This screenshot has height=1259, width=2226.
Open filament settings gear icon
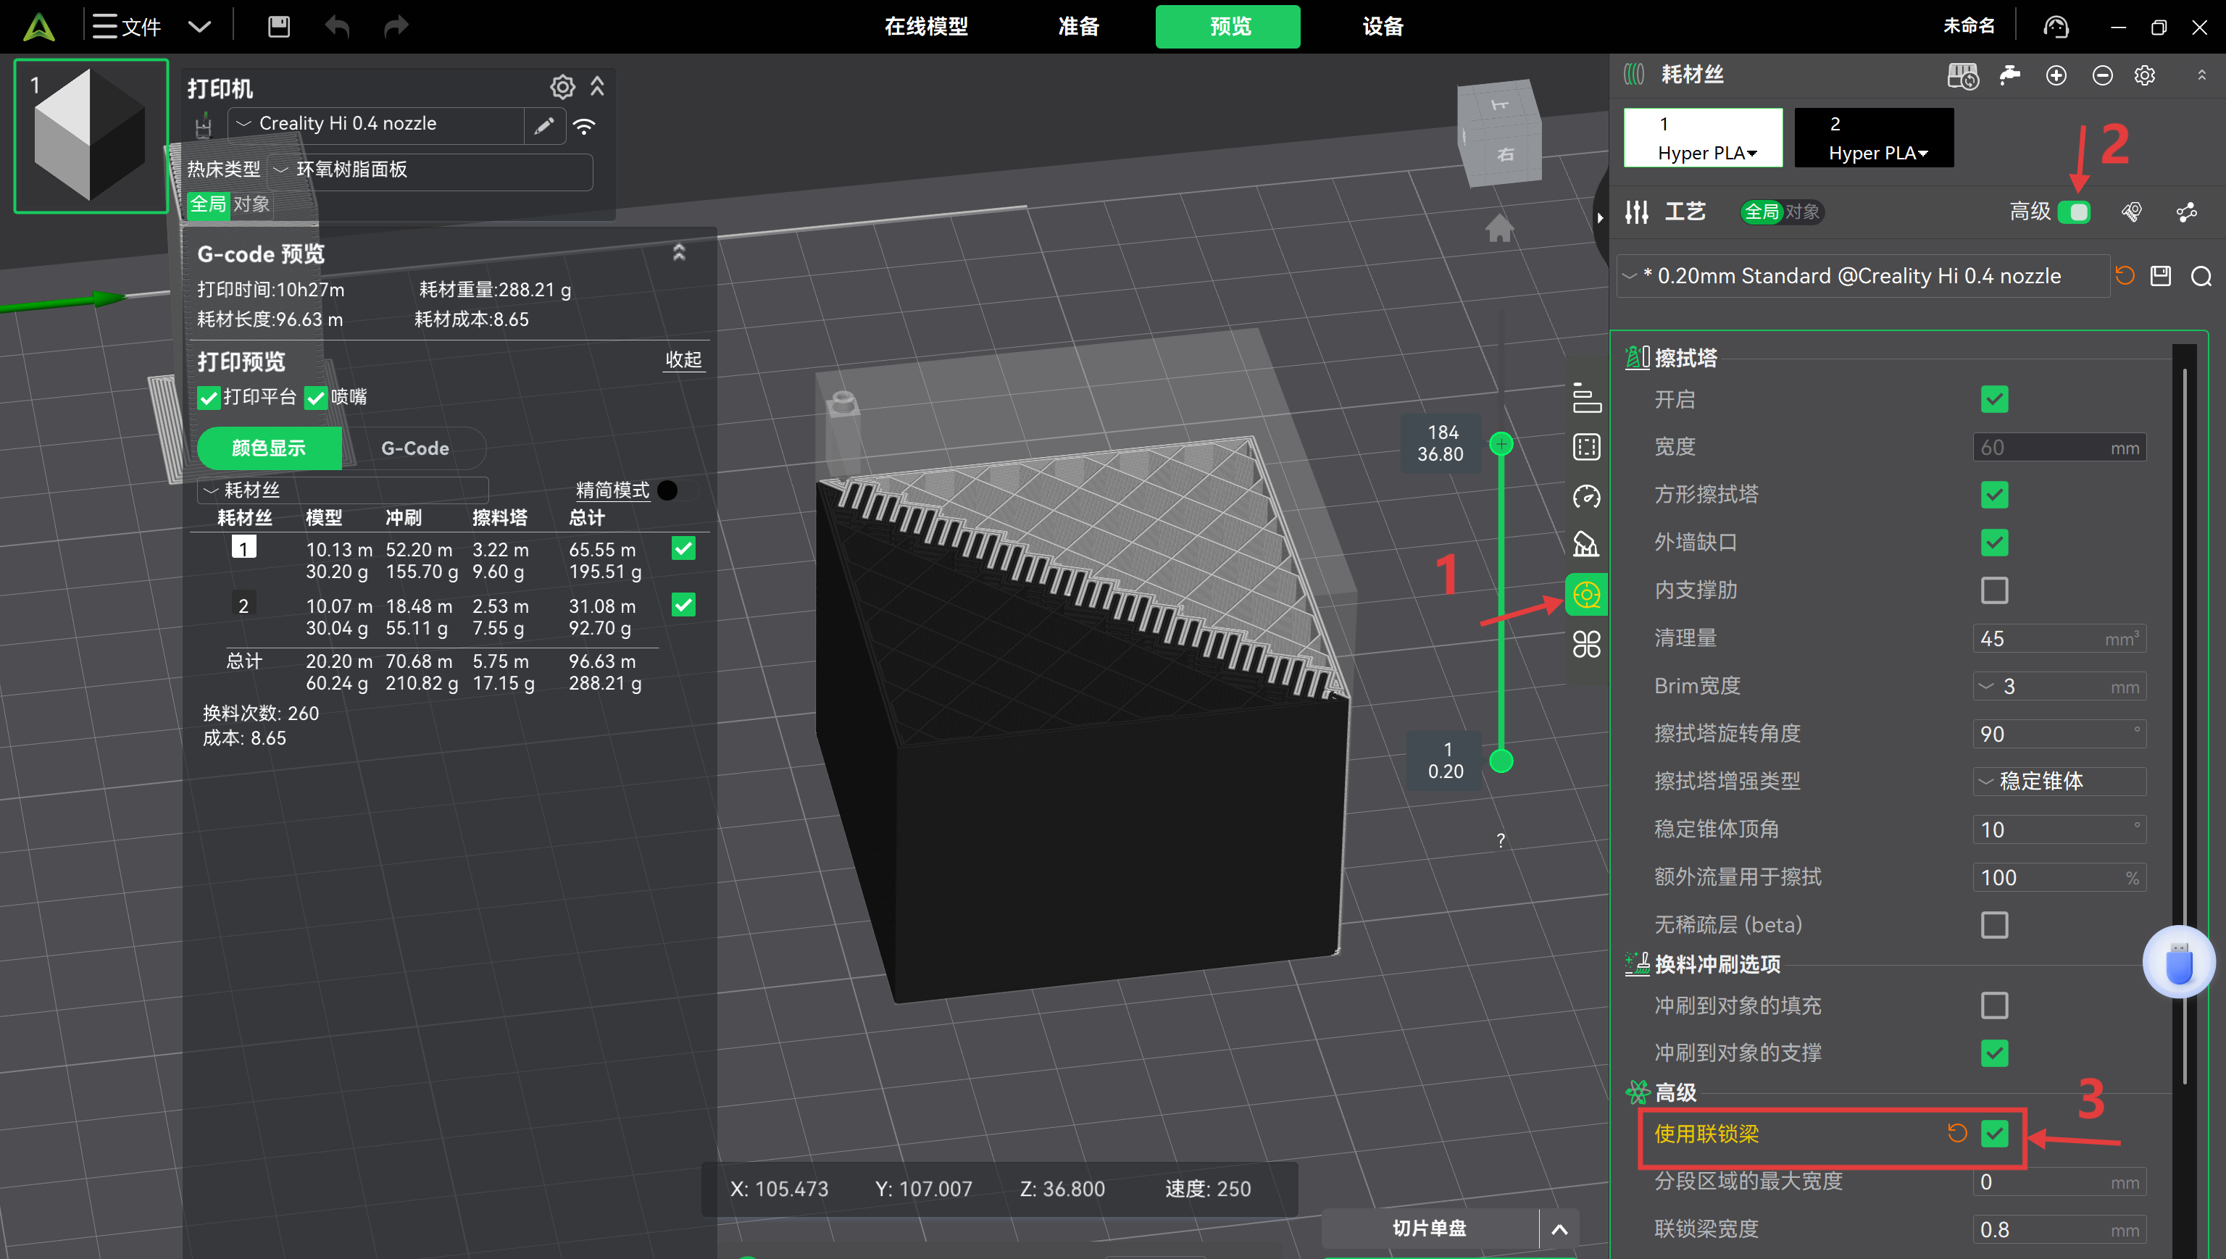pos(2145,75)
